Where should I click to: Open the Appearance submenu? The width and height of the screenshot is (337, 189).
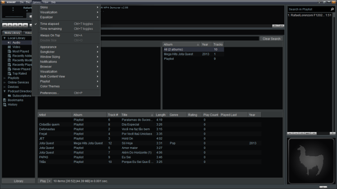(66, 47)
